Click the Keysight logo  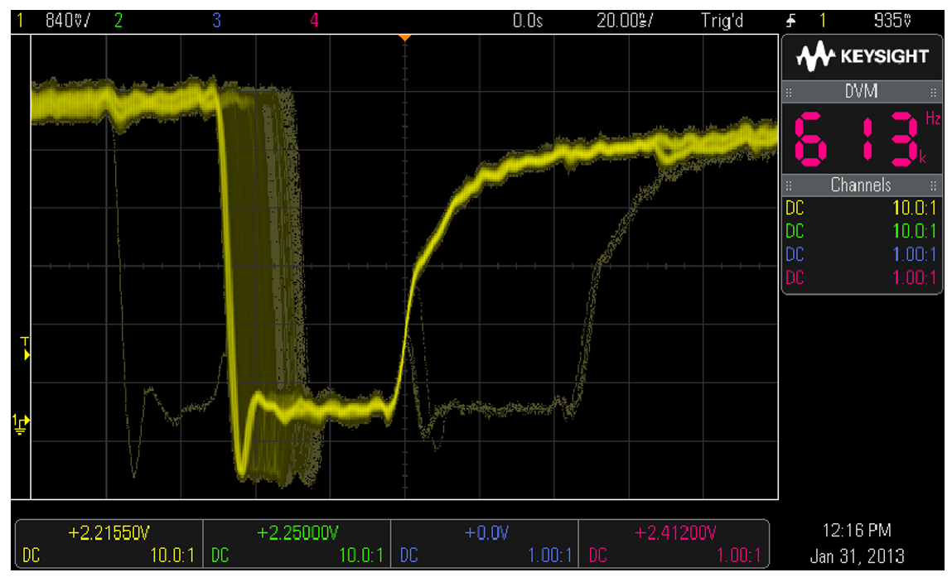[x=863, y=56]
